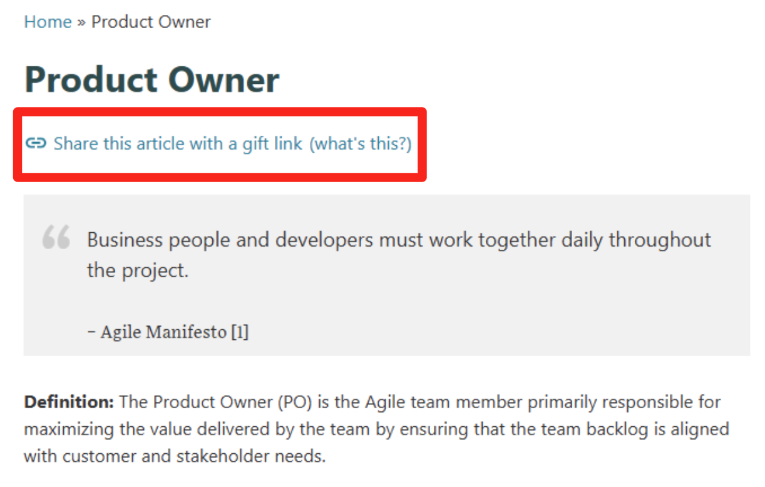
Task: Open the Home breadcrumb link
Action: [48, 22]
